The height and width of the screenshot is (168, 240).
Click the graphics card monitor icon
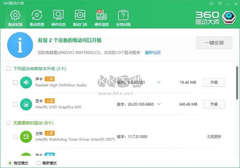click(x=26, y=104)
